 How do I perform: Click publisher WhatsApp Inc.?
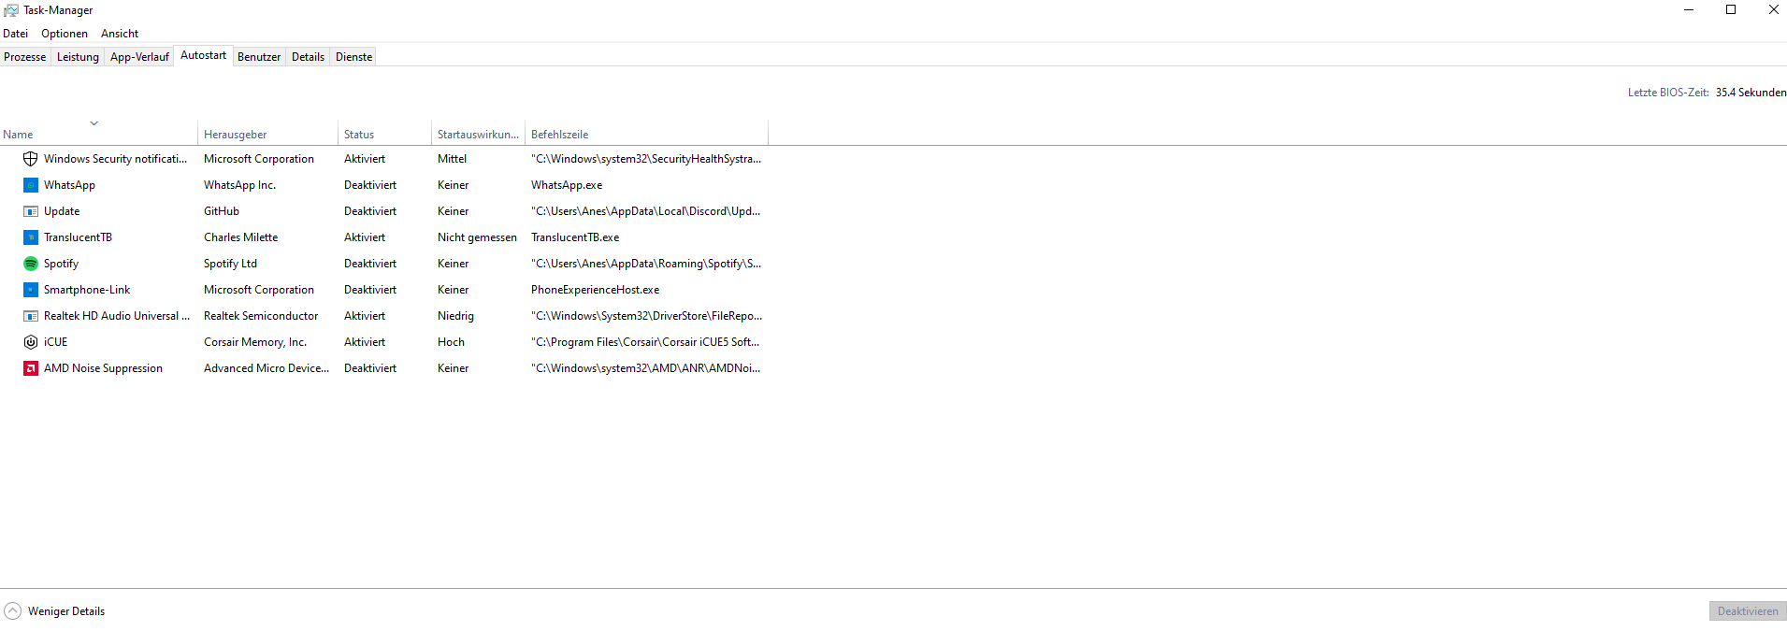239,185
